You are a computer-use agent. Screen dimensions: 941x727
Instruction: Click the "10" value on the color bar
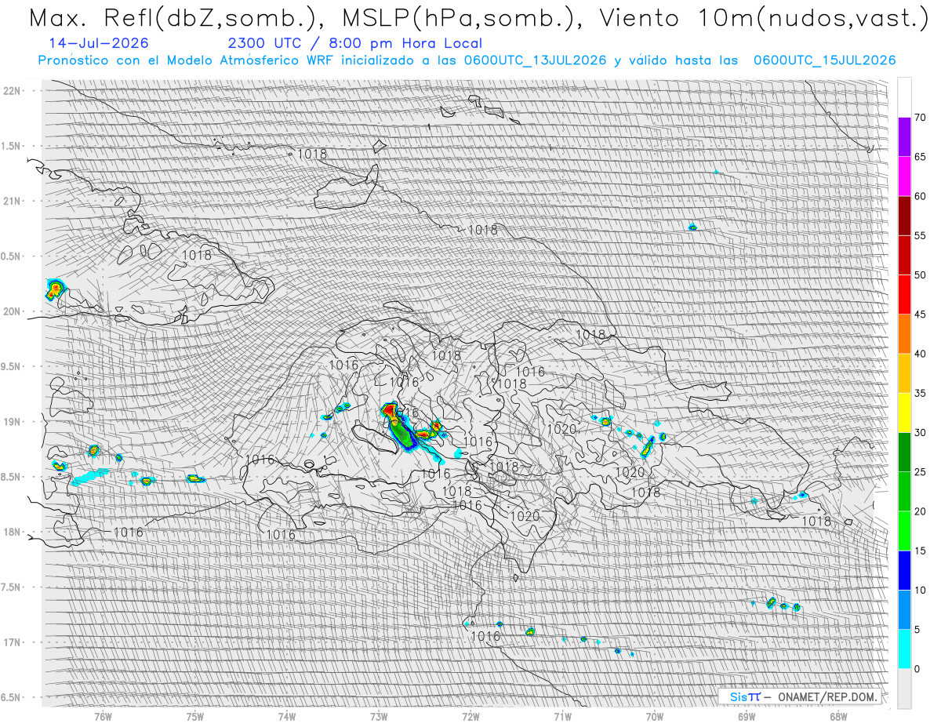920,590
